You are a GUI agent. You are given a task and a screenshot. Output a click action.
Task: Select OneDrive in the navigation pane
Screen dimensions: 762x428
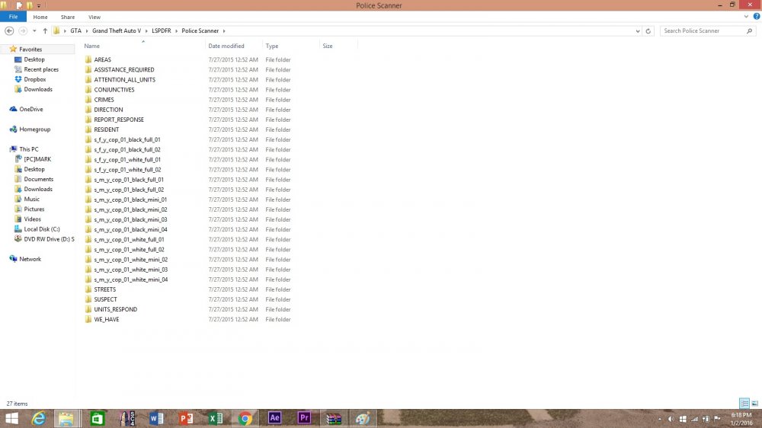30,110
